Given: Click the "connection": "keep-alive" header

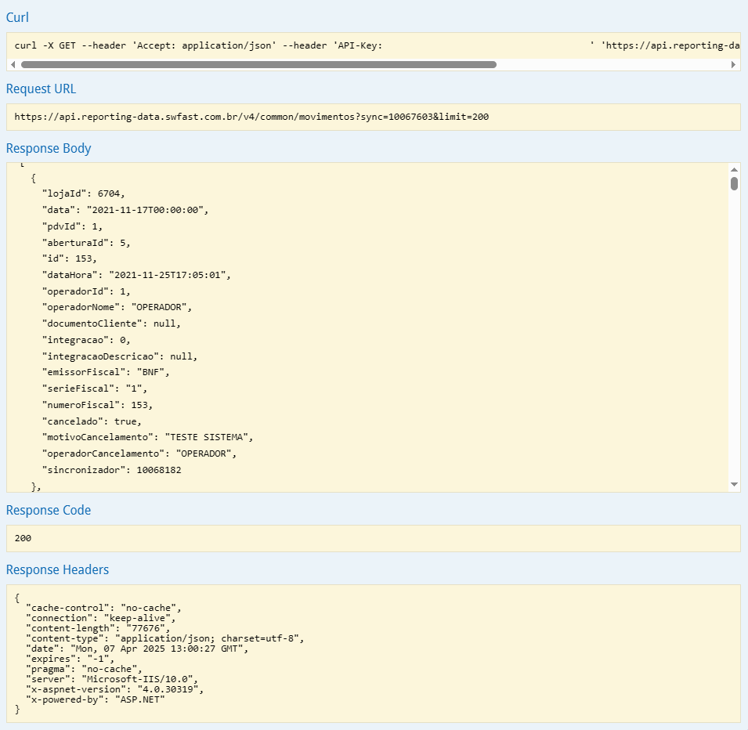Looking at the screenshot, I should (101, 618).
